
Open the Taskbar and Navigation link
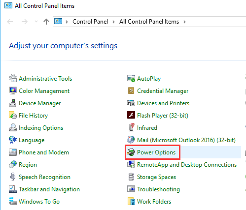[49, 189]
